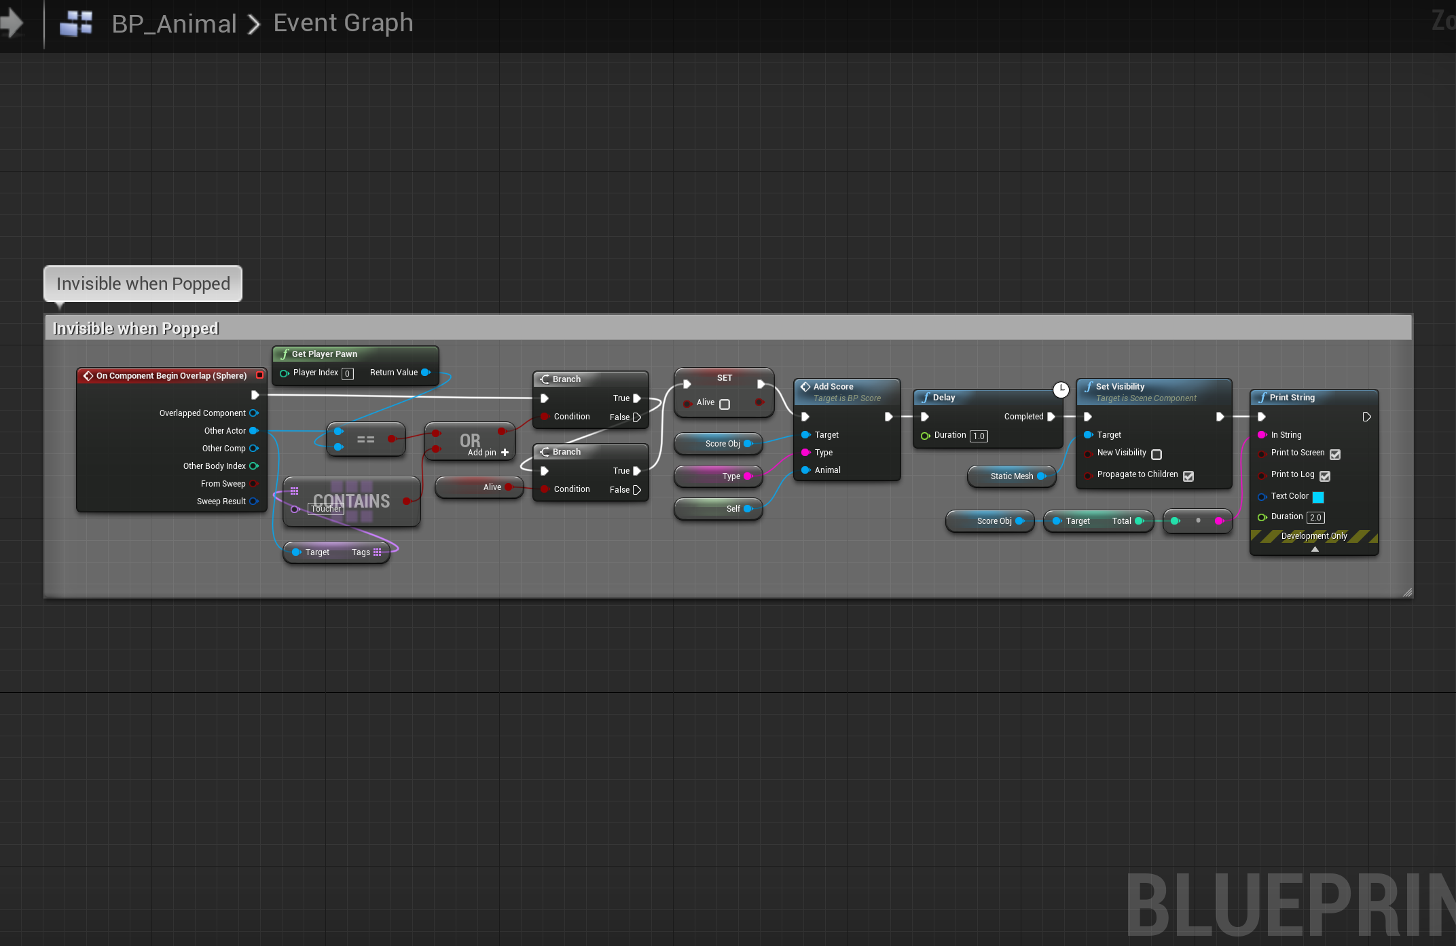The height and width of the screenshot is (946, 1456).
Task: Click the Print String function icon
Action: pyautogui.click(x=1262, y=398)
